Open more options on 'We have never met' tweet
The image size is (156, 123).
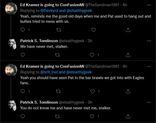point(149,41)
